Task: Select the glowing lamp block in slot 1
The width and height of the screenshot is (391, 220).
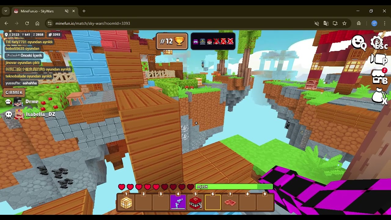Action: [126, 203]
